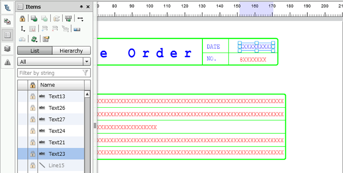
Task: Toggle lock for Text23
Action: tap(33, 154)
